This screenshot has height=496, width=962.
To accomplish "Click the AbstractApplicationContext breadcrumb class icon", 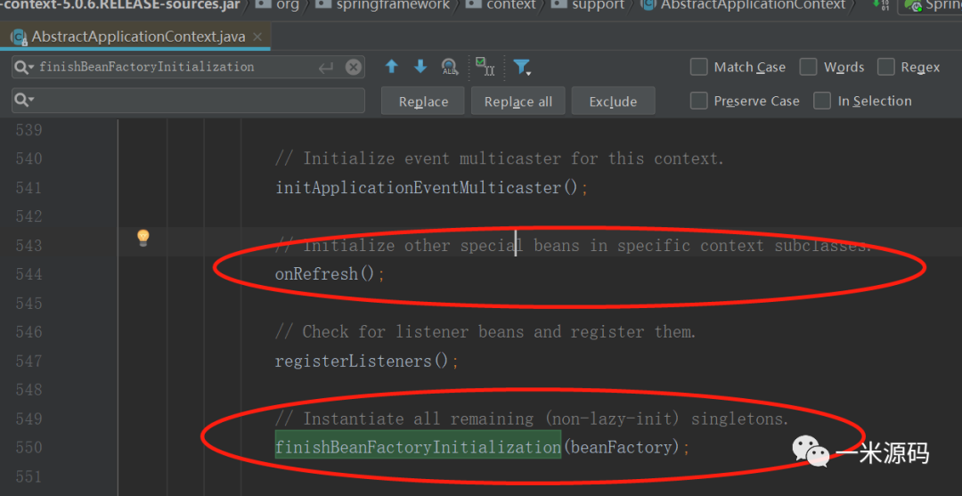I will click(x=648, y=5).
